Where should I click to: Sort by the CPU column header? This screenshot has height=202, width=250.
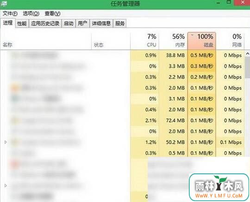144,41
